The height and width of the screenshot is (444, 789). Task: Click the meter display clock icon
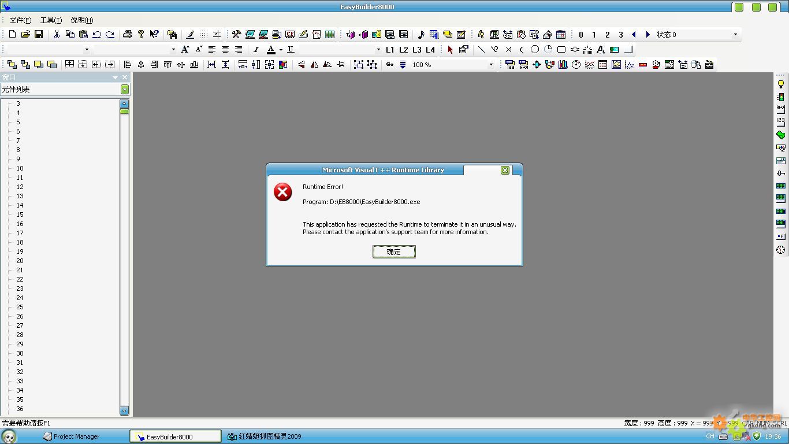[x=576, y=65]
